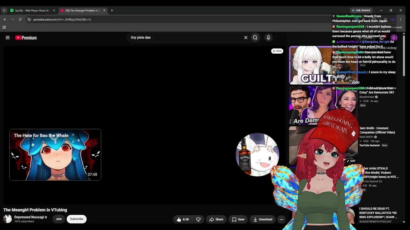Focus the address bar URL

(x=62, y=19)
